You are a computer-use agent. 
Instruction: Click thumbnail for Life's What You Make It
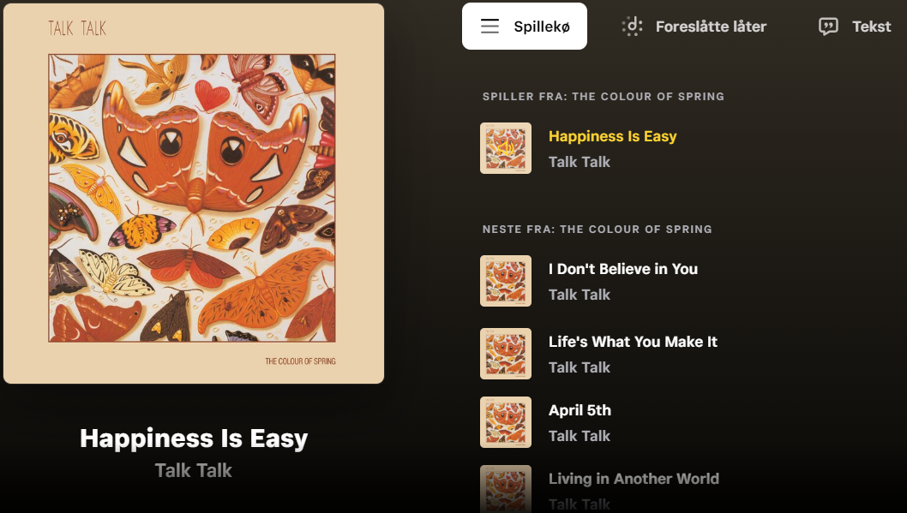point(506,354)
